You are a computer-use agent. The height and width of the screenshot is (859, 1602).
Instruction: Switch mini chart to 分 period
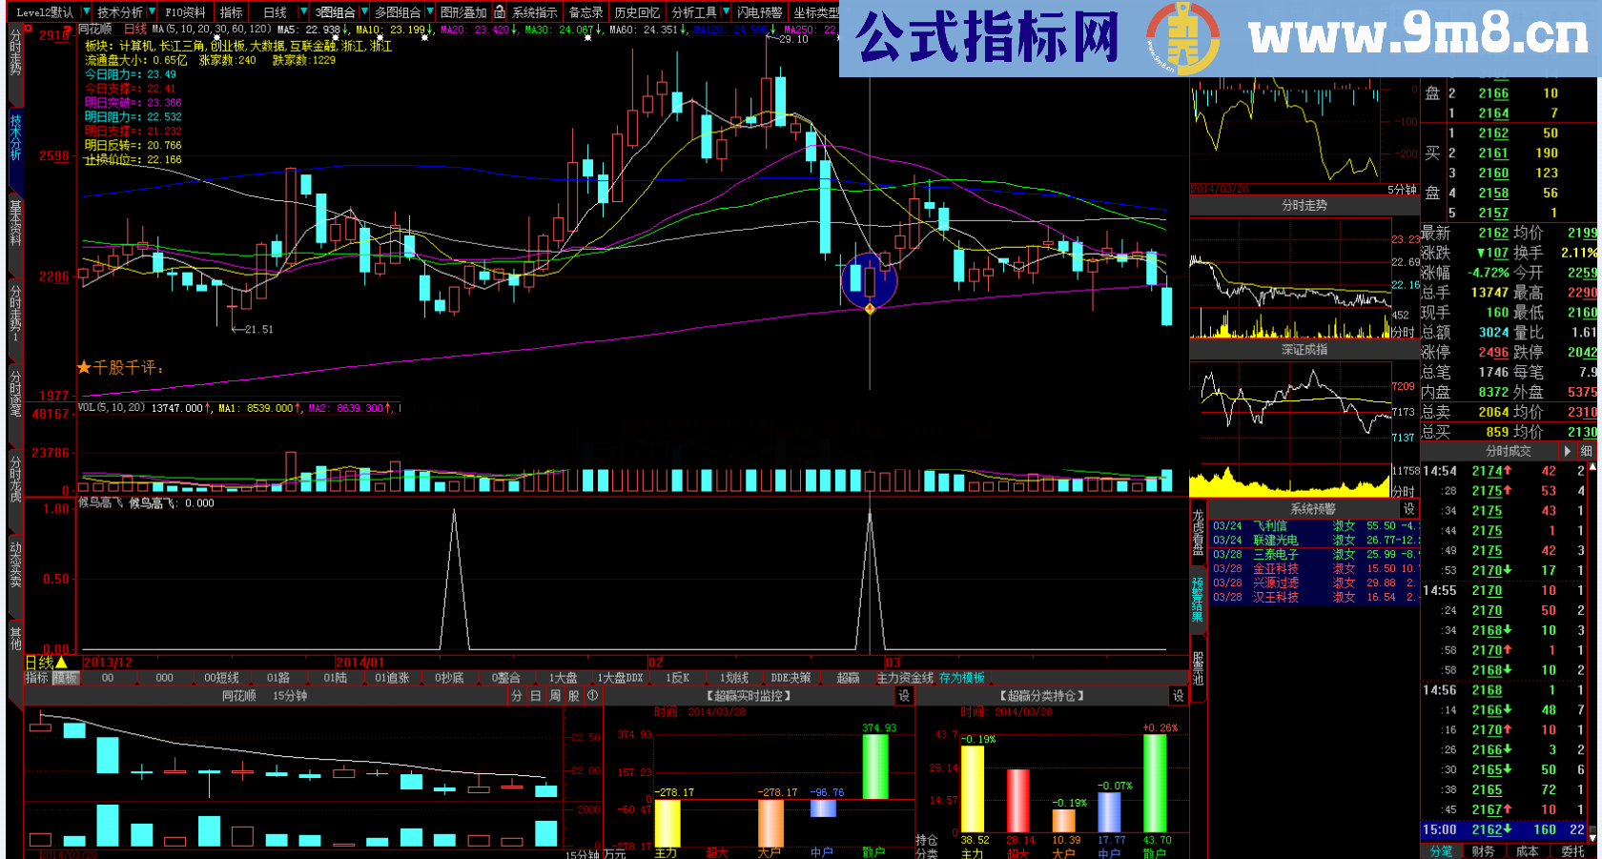click(517, 696)
